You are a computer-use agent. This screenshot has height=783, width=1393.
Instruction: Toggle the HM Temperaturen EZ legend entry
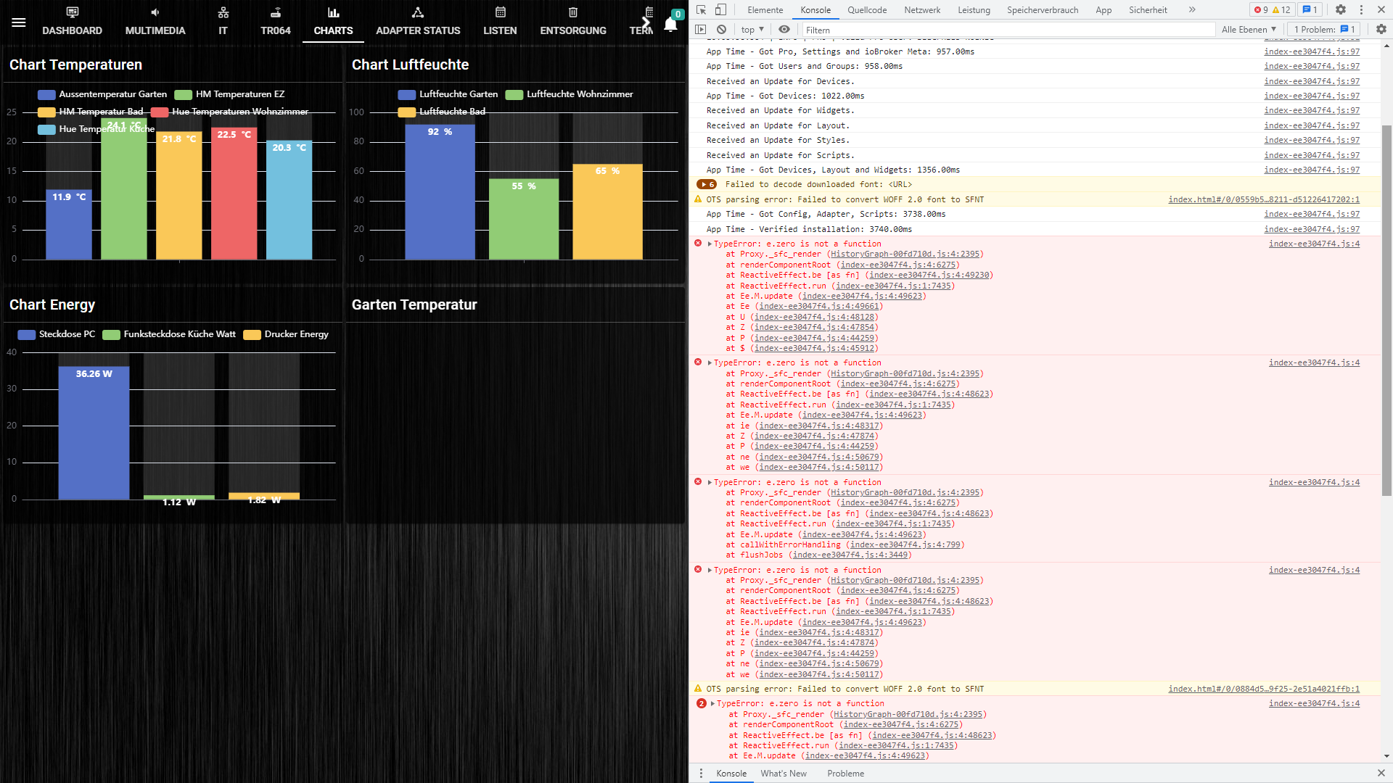(229, 94)
